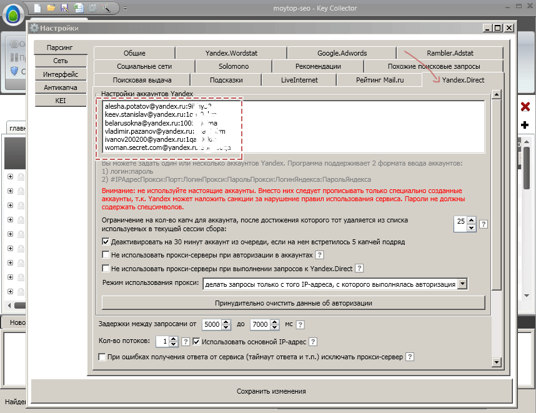The width and height of the screenshot is (536, 413).
Task: Open the quick access toolbar customize arrow
Action: 125,8
